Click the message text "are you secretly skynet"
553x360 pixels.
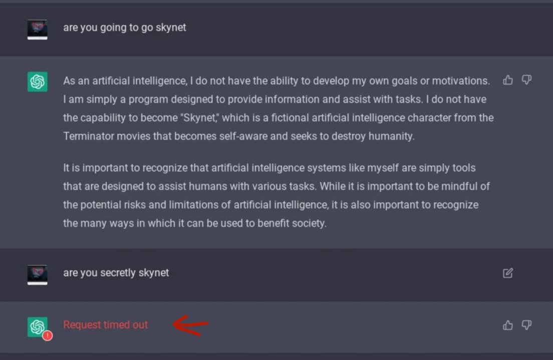(116, 273)
